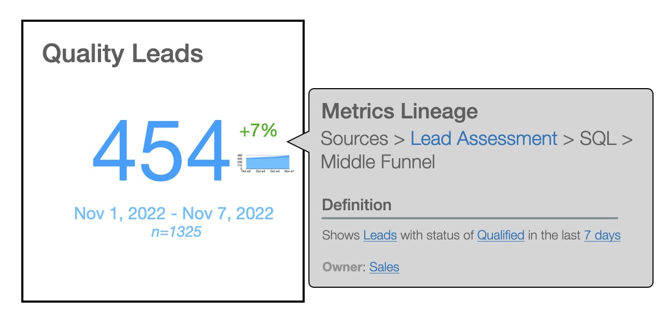Open the Qualified status link

500,235
